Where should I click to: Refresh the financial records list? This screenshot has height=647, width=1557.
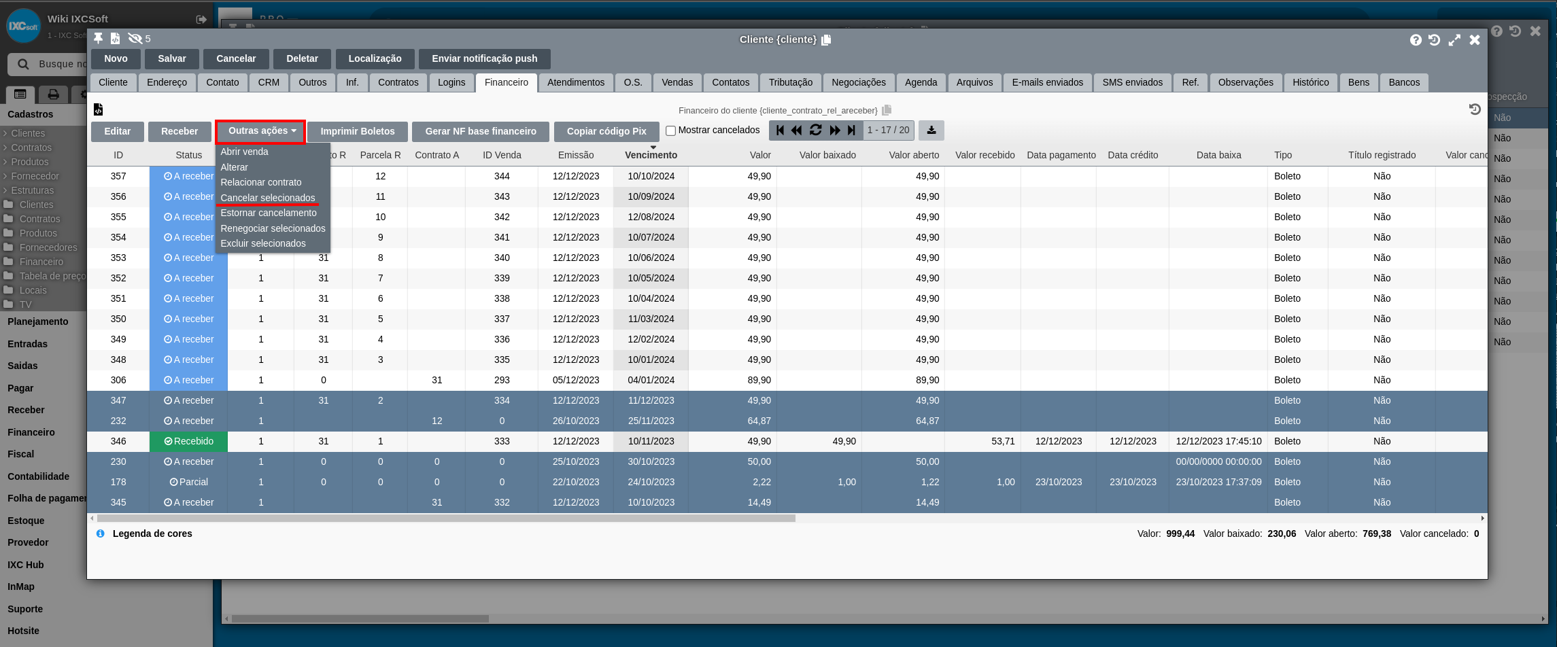point(815,130)
